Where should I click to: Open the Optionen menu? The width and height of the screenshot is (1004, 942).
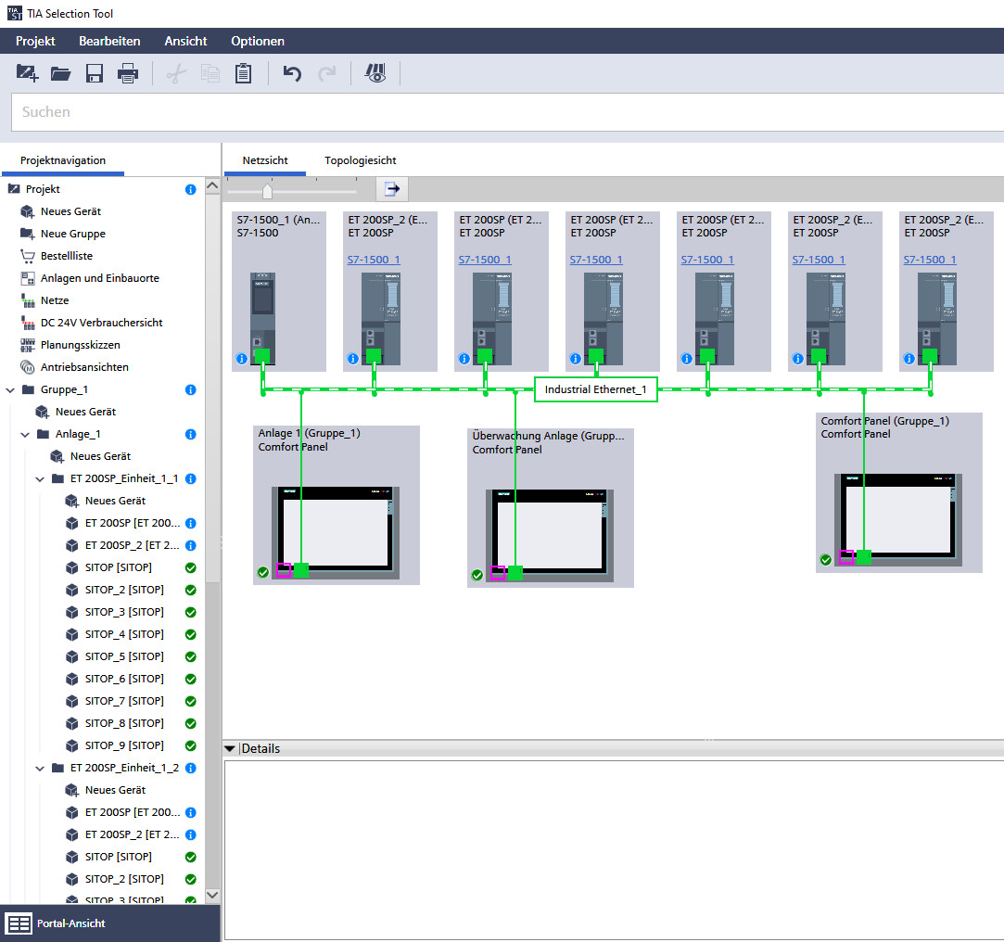click(258, 41)
